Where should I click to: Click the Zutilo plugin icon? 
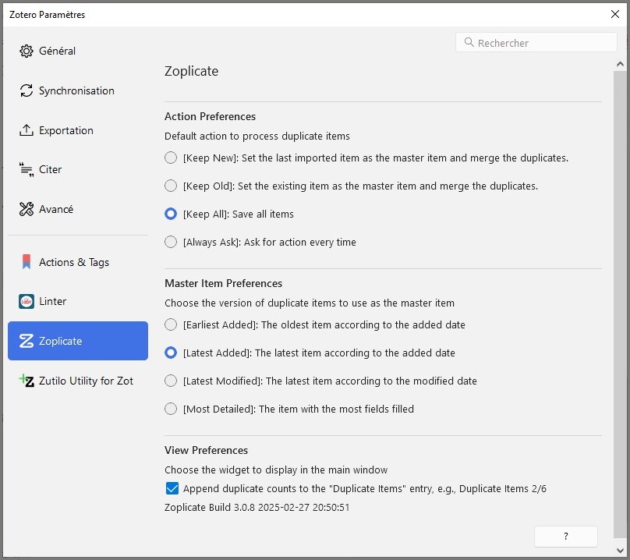27,381
